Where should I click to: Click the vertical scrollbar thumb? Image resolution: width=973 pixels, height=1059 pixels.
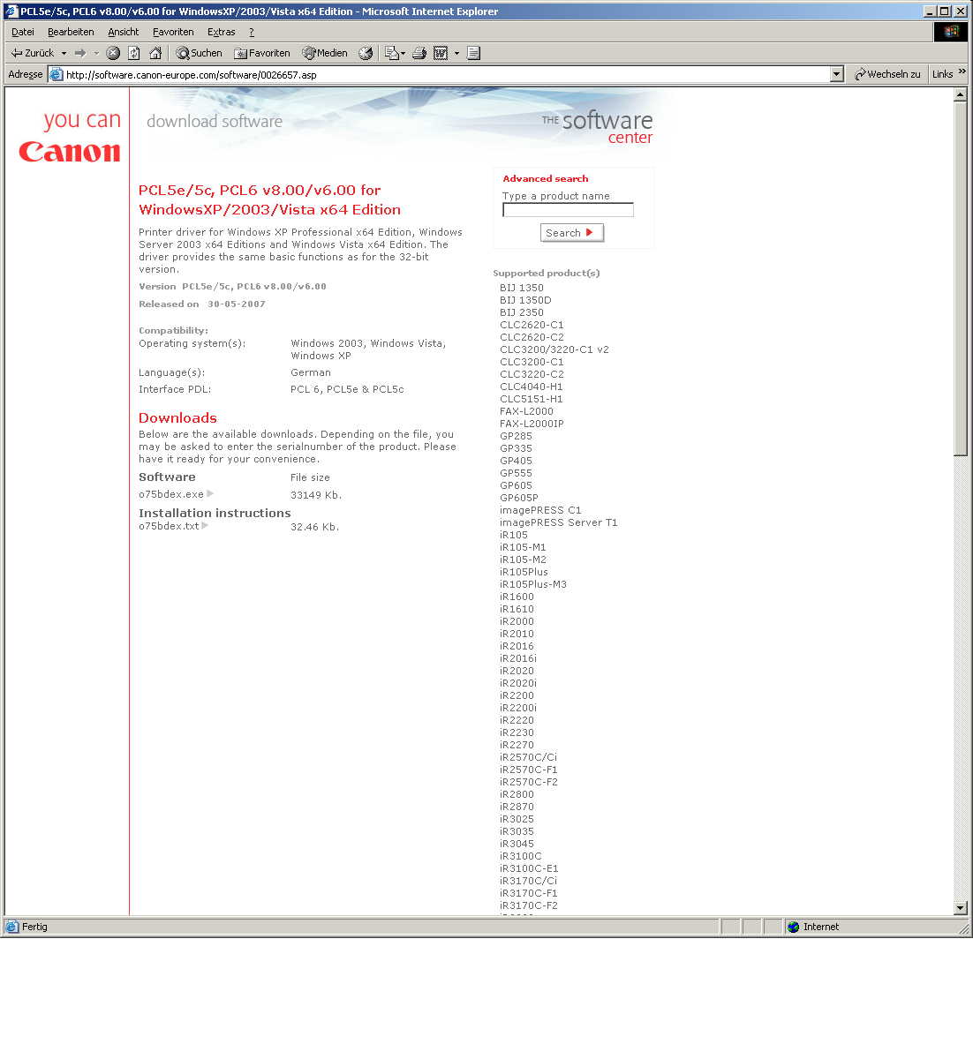tap(961, 278)
